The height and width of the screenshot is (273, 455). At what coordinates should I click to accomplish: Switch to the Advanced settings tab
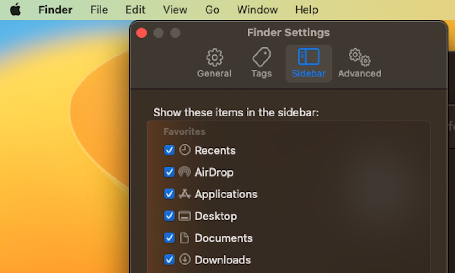pos(359,63)
